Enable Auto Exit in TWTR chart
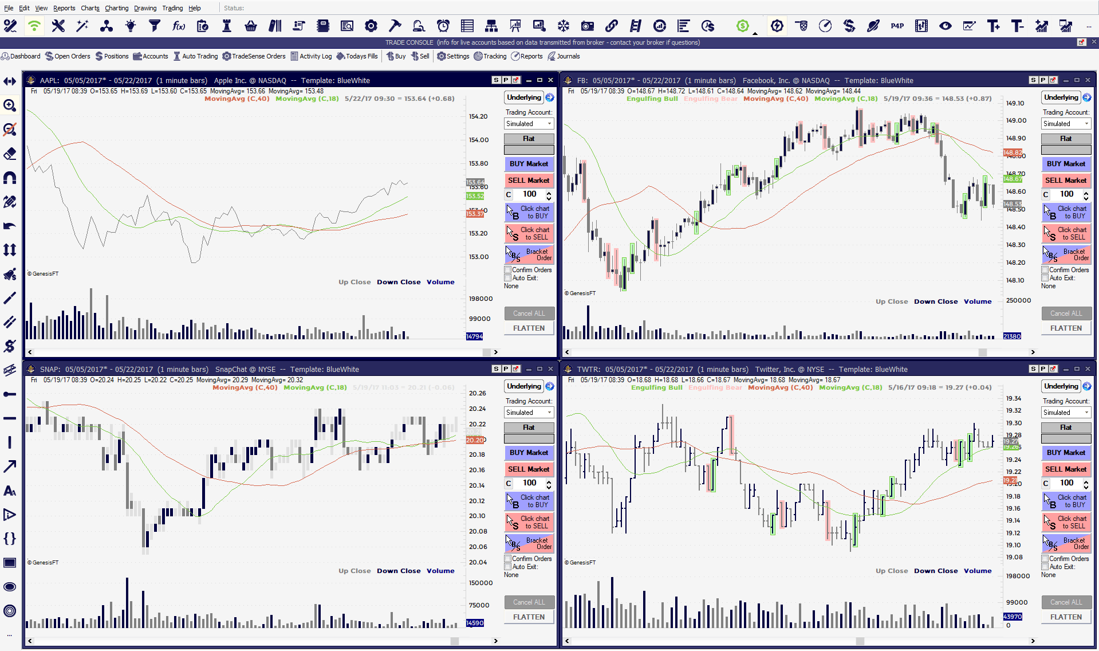1099x651 pixels. coord(1045,567)
